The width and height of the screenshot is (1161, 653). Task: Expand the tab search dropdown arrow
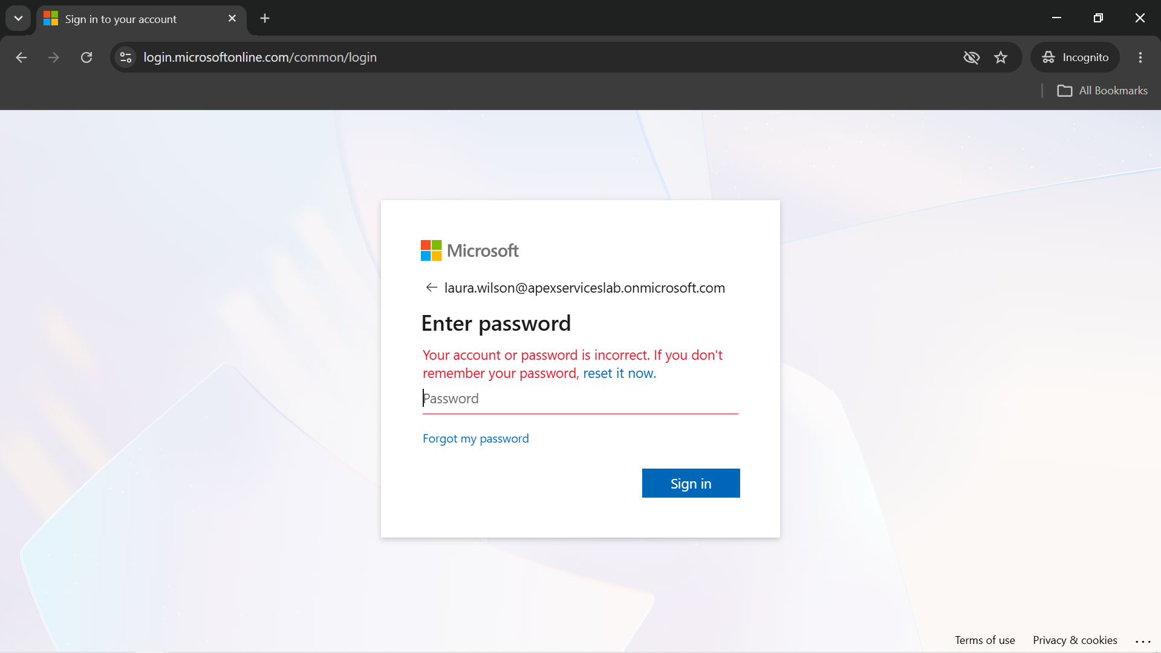pos(18,18)
